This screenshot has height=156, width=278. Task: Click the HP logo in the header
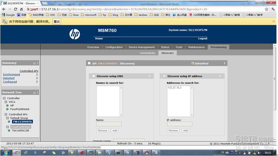click(75, 34)
